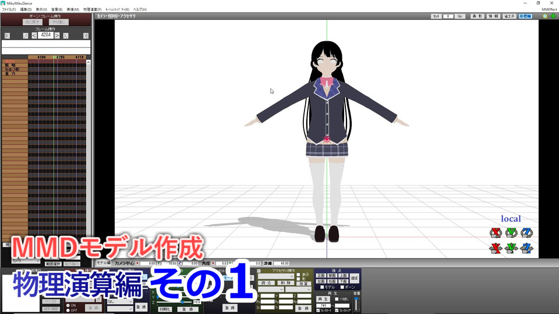The height and width of the screenshot is (314, 559).
Task: Go to the previous keyframe
Action: click(x=25, y=35)
